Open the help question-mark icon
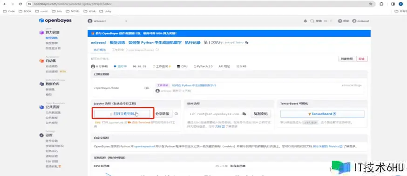The height and width of the screenshot is (176, 407). pyautogui.click(x=340, y=21)
